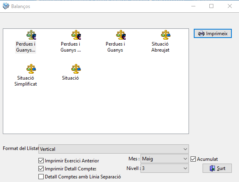The image size is (239, 182).
Task: Select the Perdues i Guanys ... icon with spaced ellipsis
Action: coord(76,35)
